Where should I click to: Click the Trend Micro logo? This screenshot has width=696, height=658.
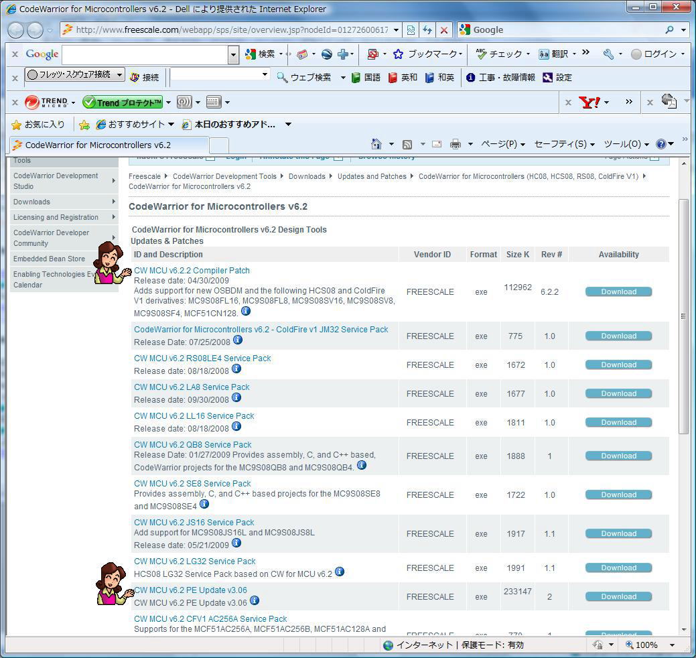coord(47,103)
